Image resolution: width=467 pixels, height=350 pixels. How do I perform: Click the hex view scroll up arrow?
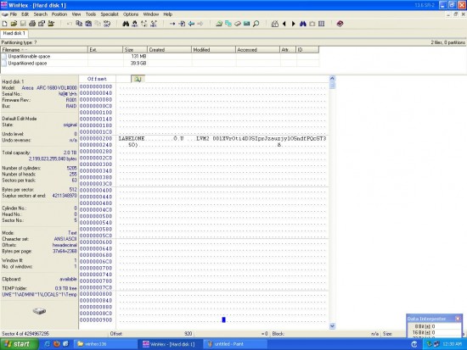tap(332, 78)
